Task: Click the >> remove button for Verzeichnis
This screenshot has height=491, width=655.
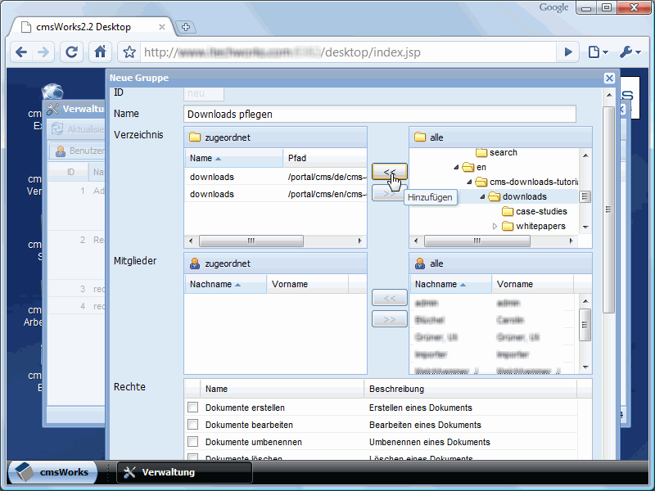Action: click(390, 193)
